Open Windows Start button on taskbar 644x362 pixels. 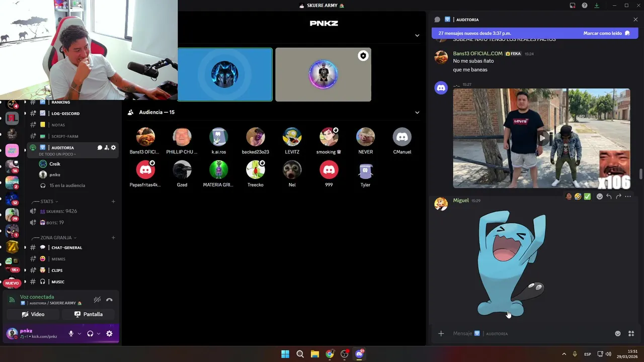[285, 354]
